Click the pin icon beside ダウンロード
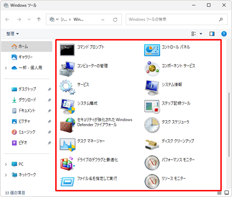Image resolution: width=232 pixels, height=197 pixels. coord(49,100)
